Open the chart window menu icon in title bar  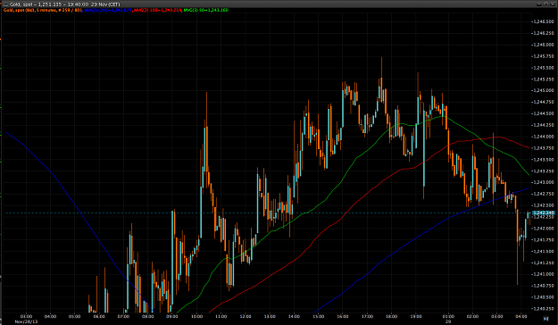pyautogui.click(x=5, y=4)
